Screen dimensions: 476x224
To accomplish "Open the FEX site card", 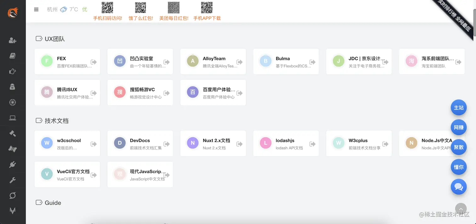I will pyautogui.click(x=67, y=61).
